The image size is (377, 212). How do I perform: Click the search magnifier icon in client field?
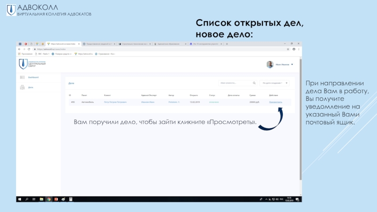click(x=254, y=83)
